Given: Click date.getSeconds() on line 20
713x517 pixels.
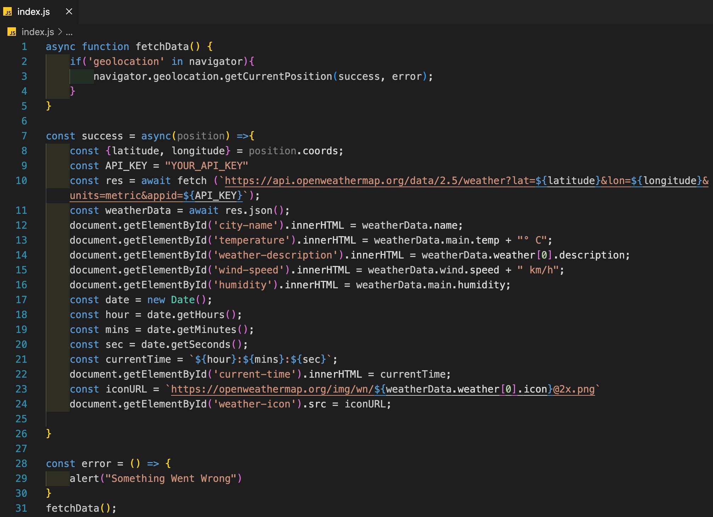Looking at the screenshot, I should point(192,345).
